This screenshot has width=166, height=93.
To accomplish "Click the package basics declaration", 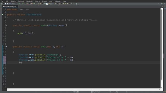I will click(x=18, y=9).
